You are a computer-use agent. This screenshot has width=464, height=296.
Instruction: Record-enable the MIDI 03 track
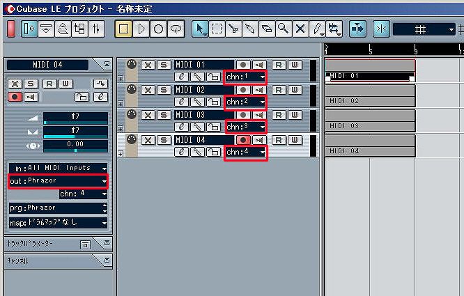(243, 115)
